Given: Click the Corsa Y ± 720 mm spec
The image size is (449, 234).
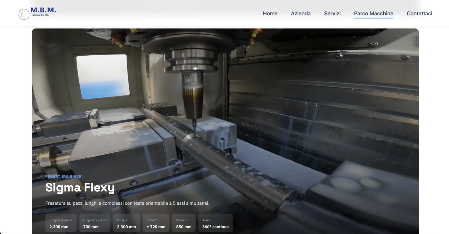Looking at the screenshot, I should 156,223.
